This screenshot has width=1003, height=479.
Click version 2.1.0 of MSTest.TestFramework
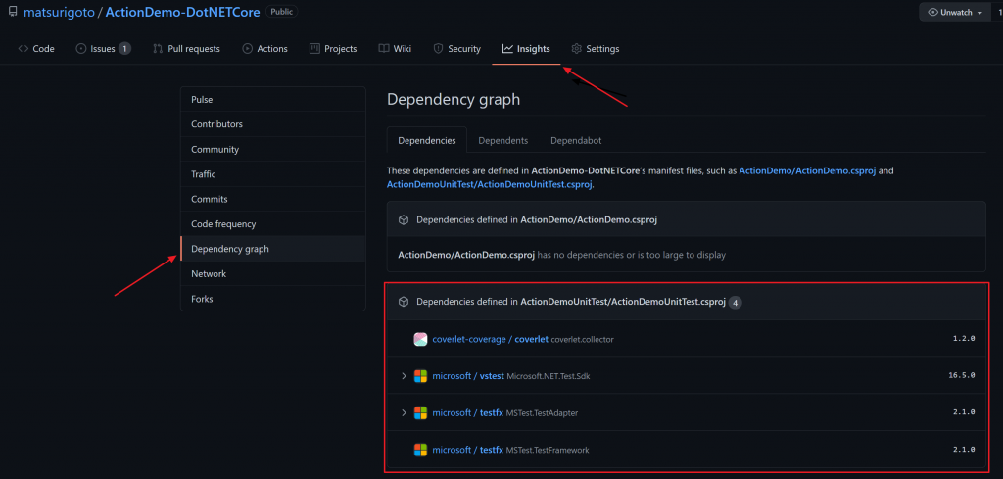coord(964,450)
